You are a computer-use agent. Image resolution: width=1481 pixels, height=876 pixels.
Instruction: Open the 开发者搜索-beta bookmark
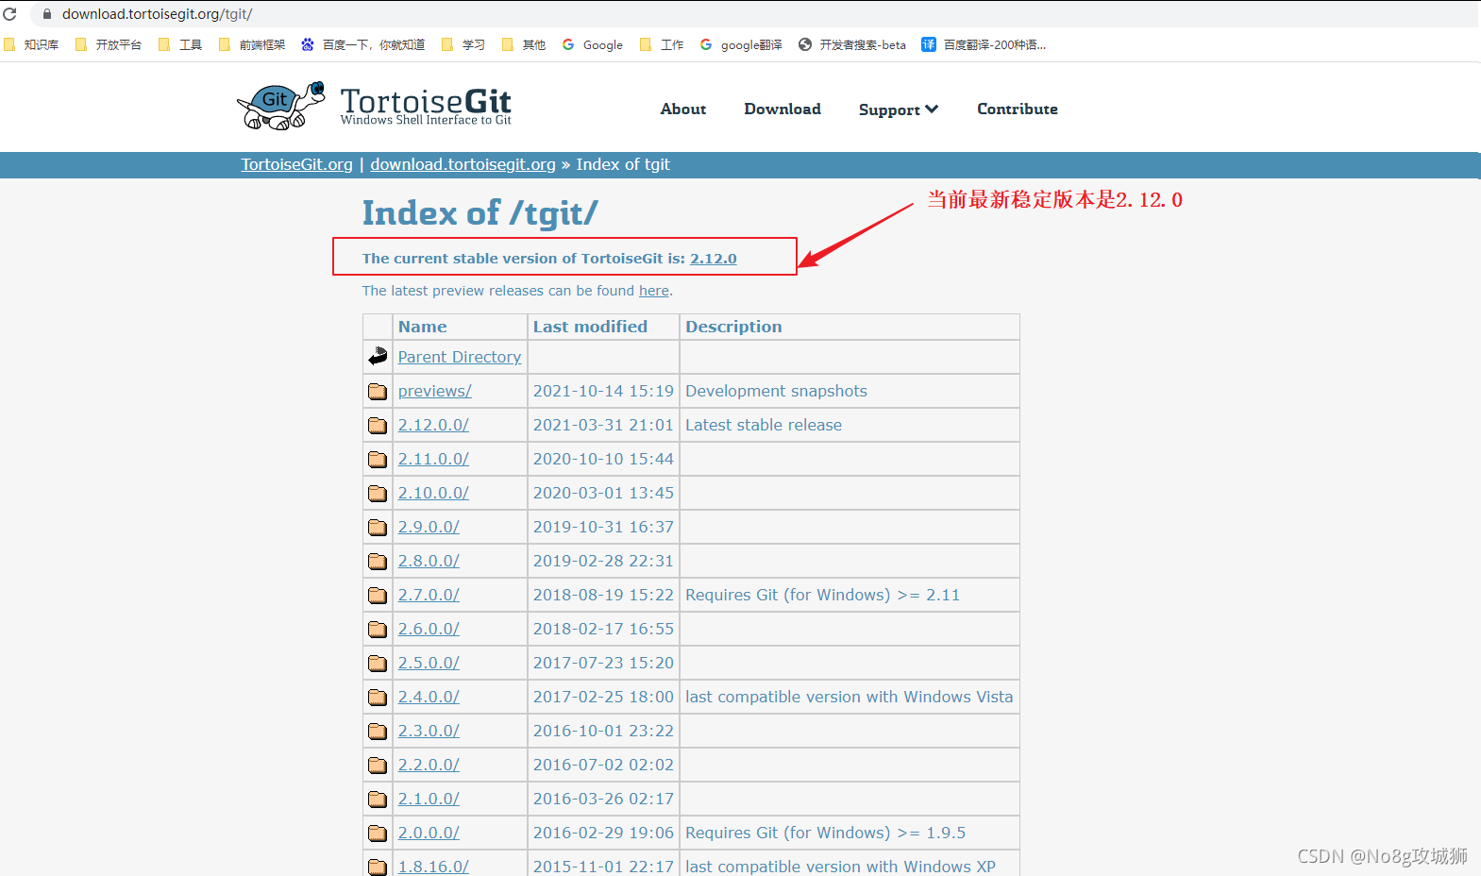point(852,44)
